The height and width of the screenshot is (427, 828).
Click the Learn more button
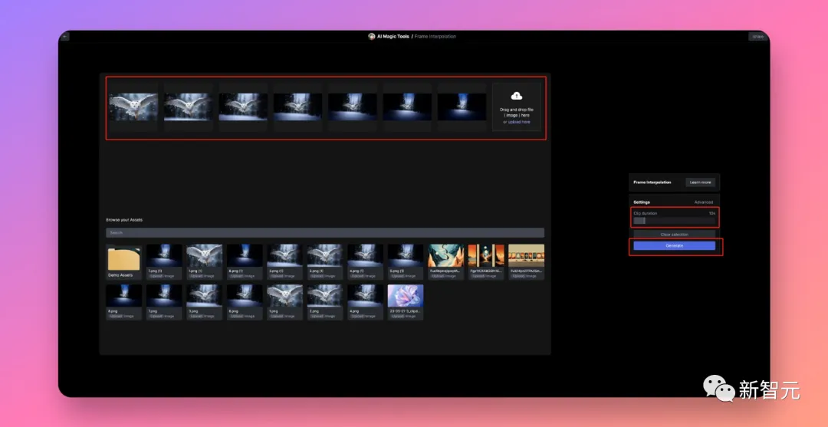coord(700,182)
